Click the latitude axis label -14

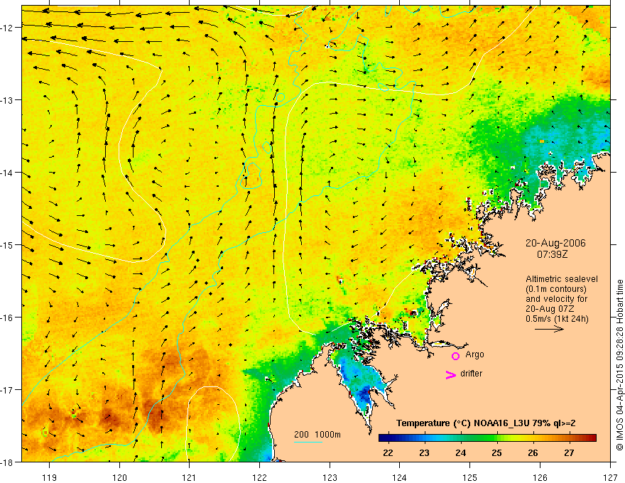[8, 173]
